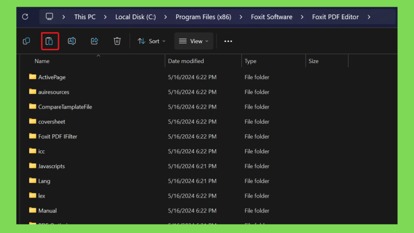
Task: Open the three-dot See more menu
Action: (x=228, y=41)
